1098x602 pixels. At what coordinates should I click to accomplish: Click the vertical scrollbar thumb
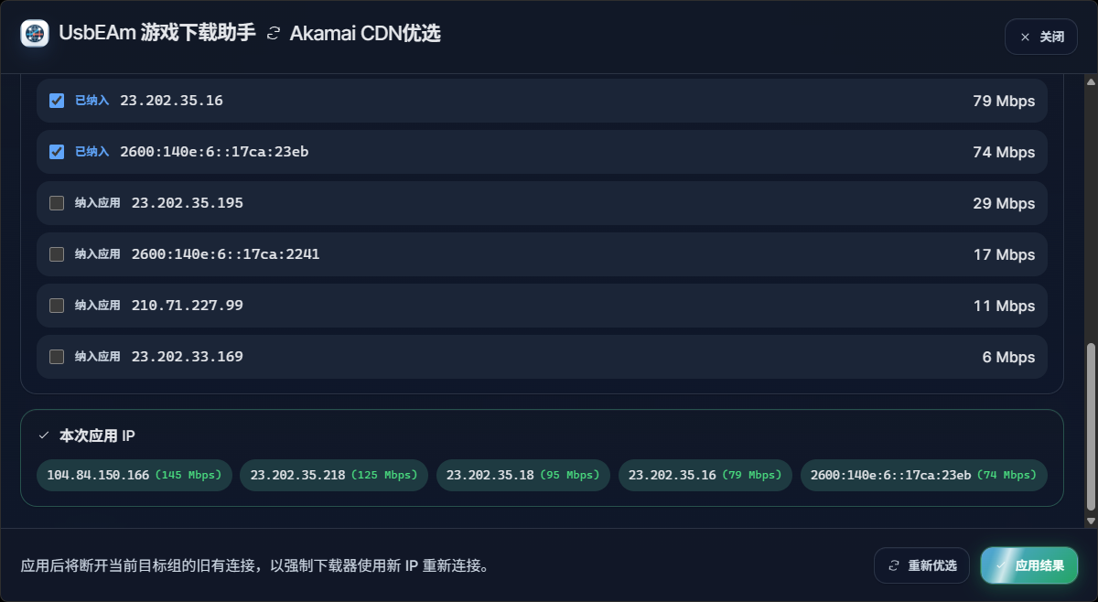(1090, 425)
